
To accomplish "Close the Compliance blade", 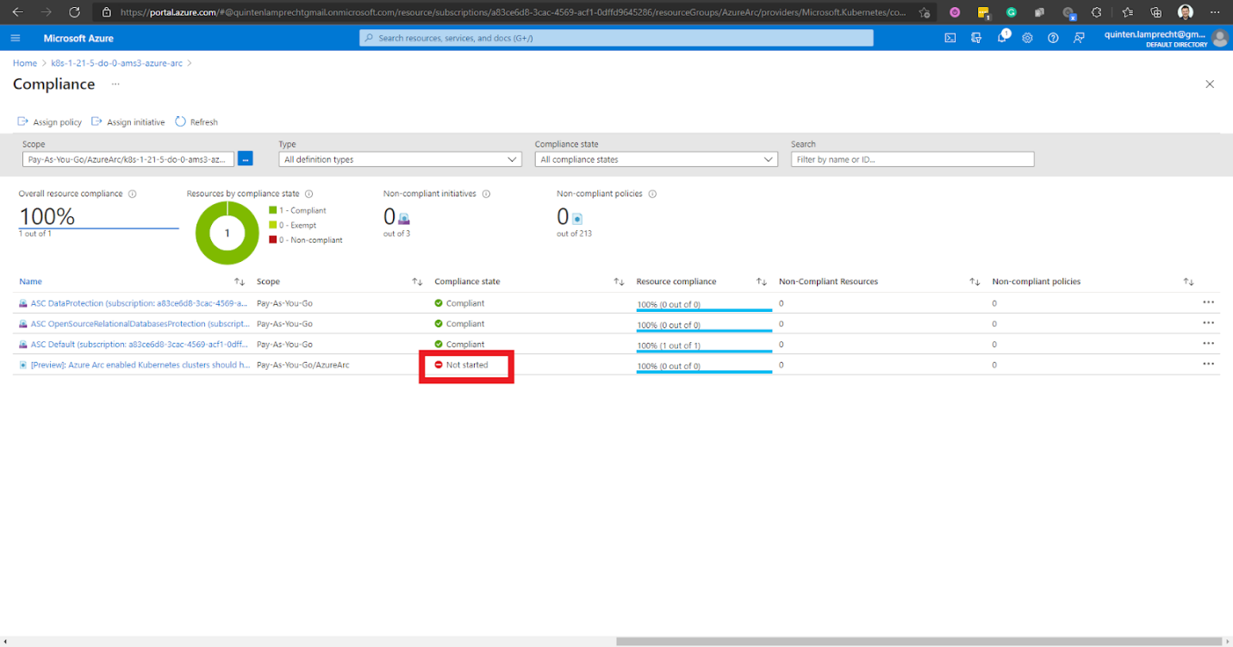I will click(x=1210, y=84).
